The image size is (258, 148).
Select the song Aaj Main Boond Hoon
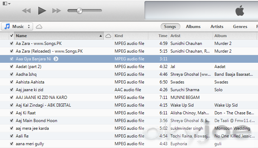tap(37, 121)
